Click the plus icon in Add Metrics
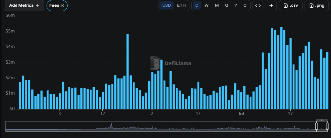 tap(37, 6)
